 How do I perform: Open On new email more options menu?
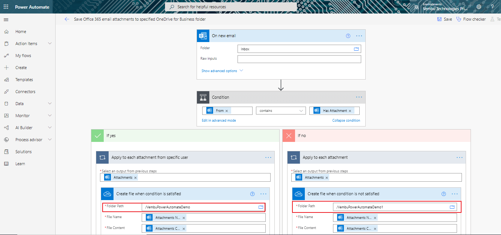tap(359, 36)
